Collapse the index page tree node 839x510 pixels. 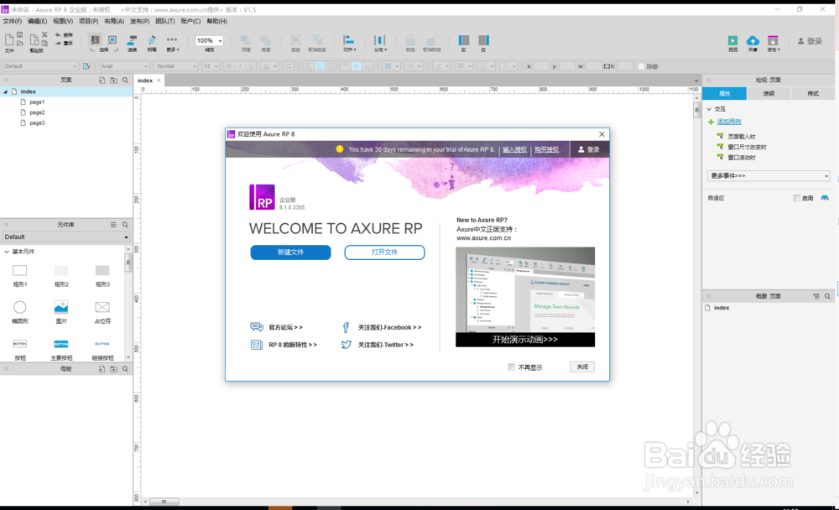point(6,91)
